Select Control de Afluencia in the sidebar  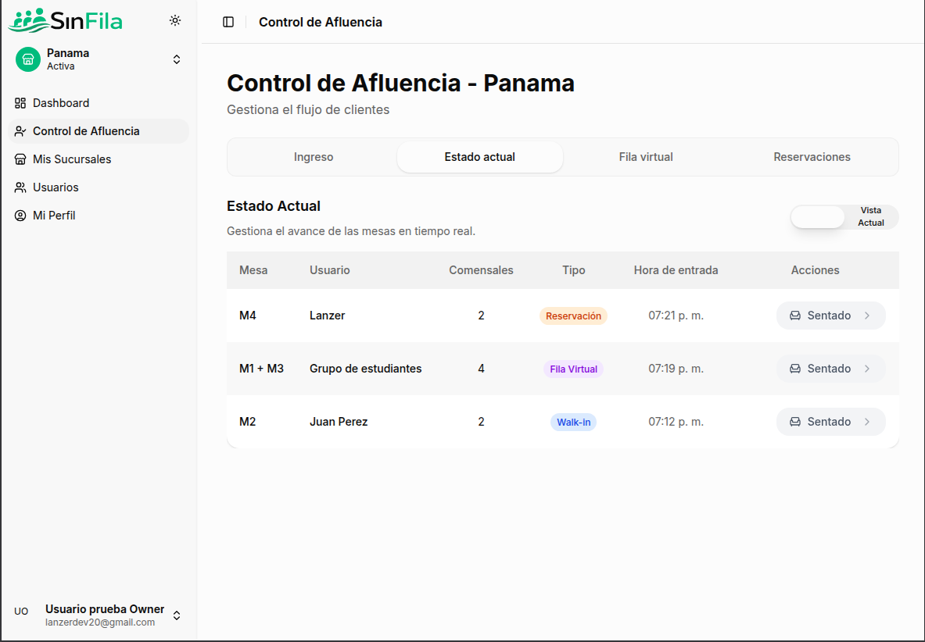[x=86, y=131]
